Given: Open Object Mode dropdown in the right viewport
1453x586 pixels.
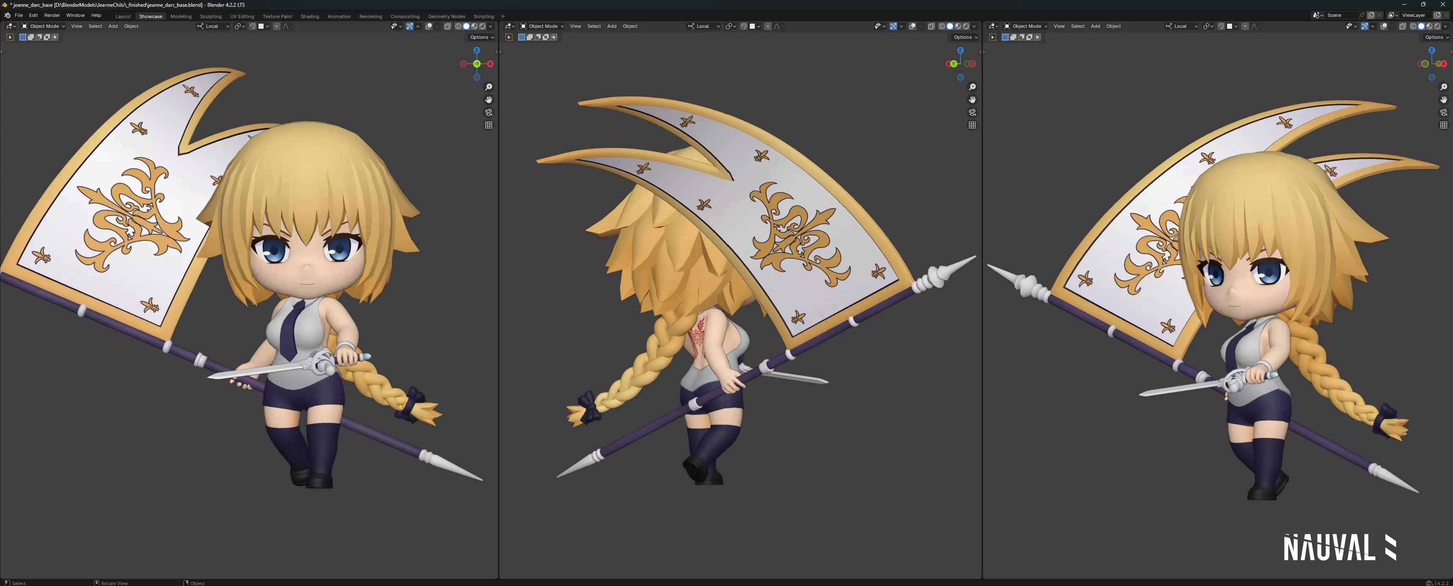Looking at the screenshot, I should coord(1026,26).
